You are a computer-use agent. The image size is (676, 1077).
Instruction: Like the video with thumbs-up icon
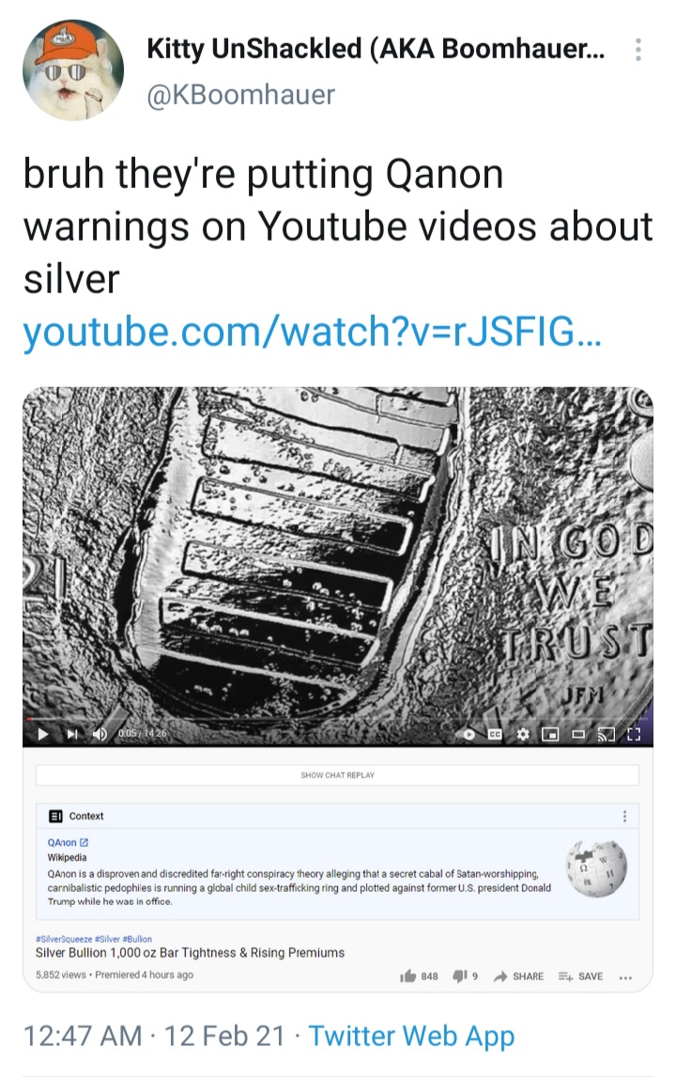click(x=408, y=976)
